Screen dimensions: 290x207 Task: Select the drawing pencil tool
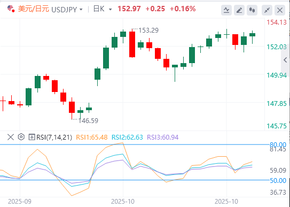239,10
